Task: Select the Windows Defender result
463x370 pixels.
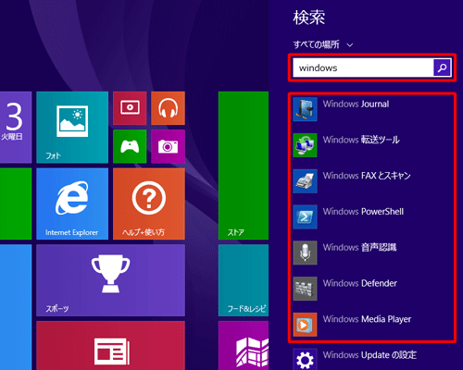Action: (x=373, y=289)
